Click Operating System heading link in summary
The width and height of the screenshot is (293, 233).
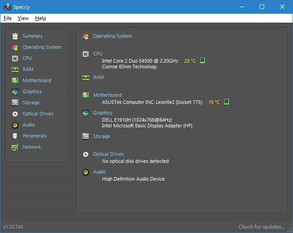pos(112,36)
